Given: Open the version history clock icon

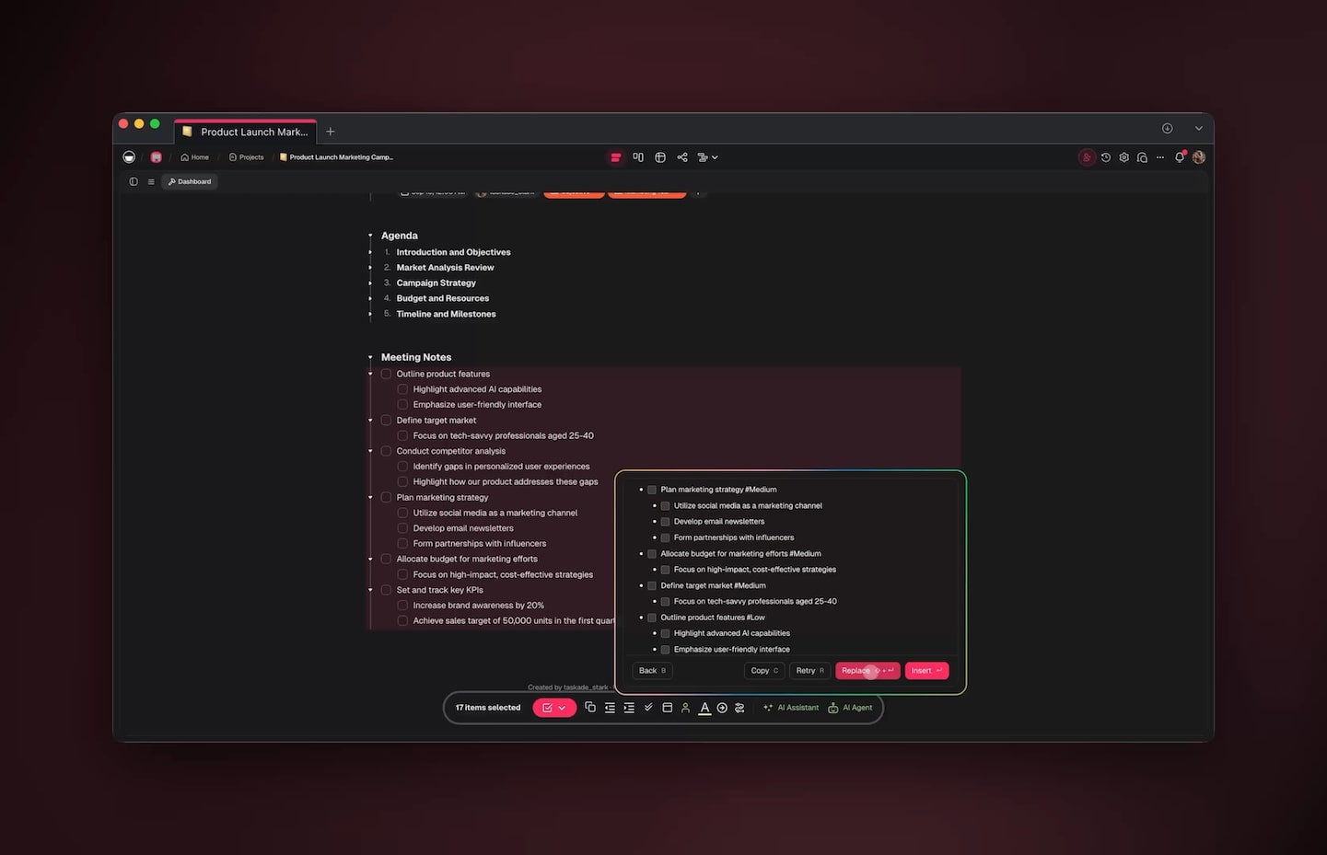Looking at the screenshot, I should [1106, 157].
